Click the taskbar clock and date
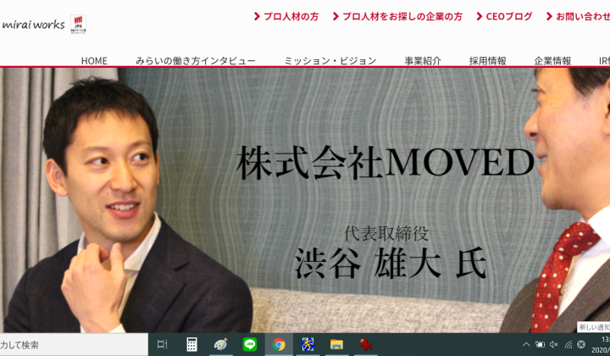The image size is (610, 356). click(601, 345)
